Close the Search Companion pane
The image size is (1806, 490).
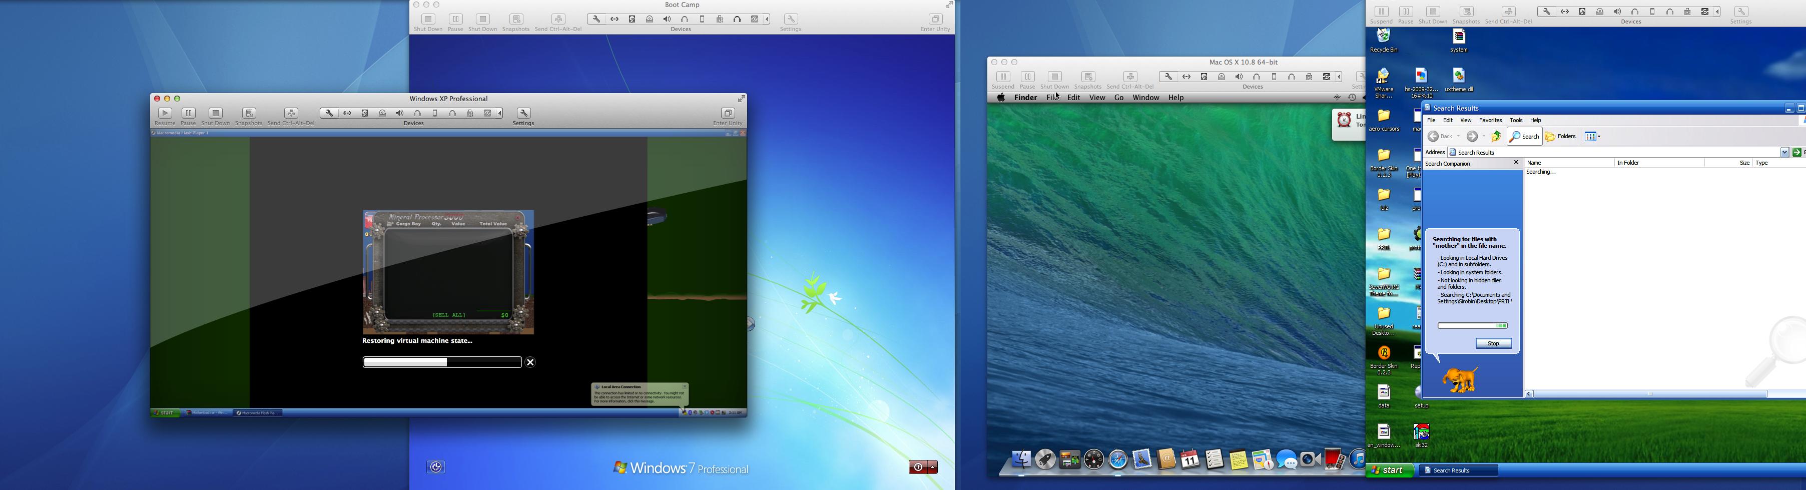point(1516,163)
